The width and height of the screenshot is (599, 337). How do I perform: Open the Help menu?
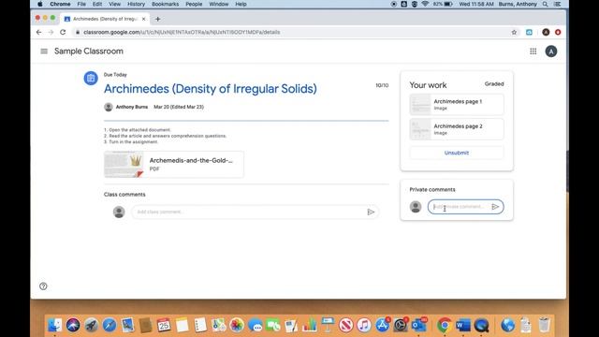pos(241,4)
